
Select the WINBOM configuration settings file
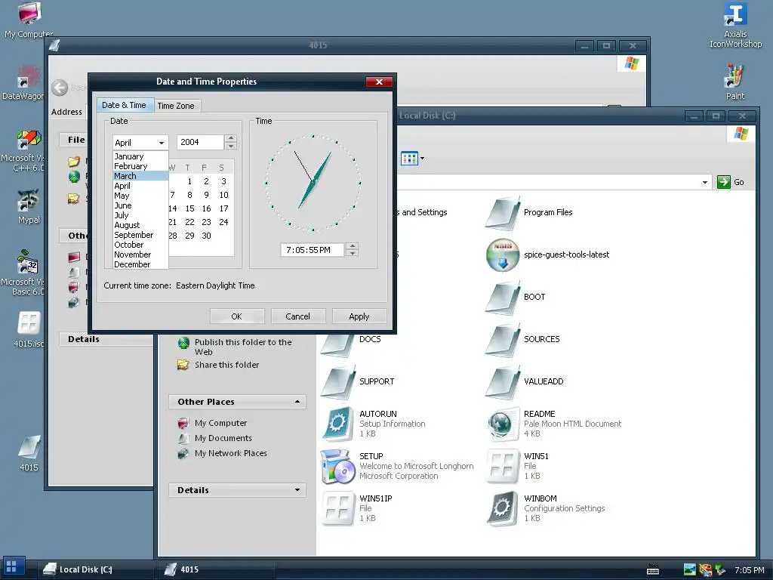(x=546, y=508)
